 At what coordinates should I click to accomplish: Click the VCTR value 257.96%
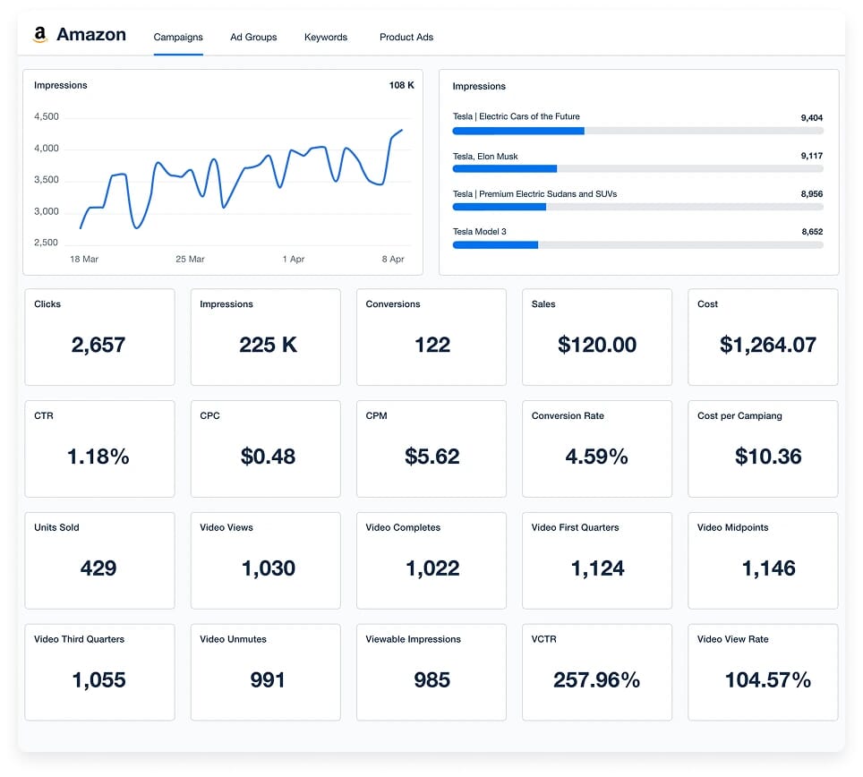pyautogui.click(x=596, y=680)
